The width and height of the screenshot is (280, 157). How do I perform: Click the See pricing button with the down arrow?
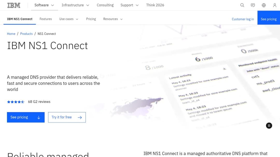26,117
